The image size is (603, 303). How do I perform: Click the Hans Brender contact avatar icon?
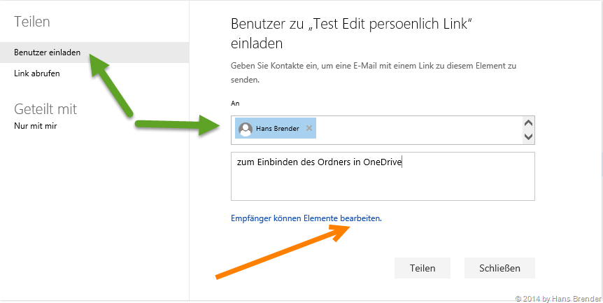tap(246, 129)
